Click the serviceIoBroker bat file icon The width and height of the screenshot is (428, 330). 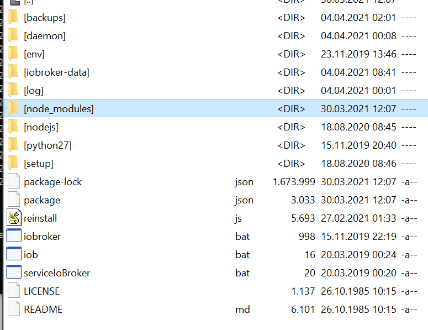coord(14,272)
